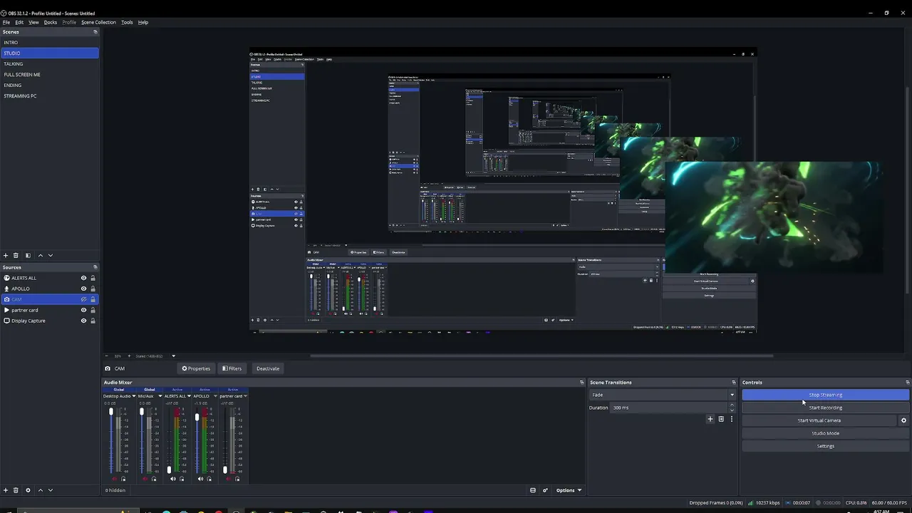912x513 pixels.
Task: Open the Scene Collection menu
Action: click(98, 22)
